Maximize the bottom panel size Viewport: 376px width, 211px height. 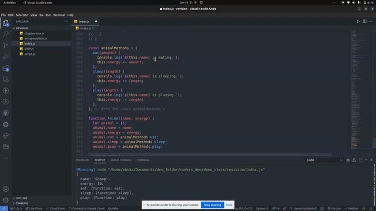pyautogui.click(x=366, y=160)
